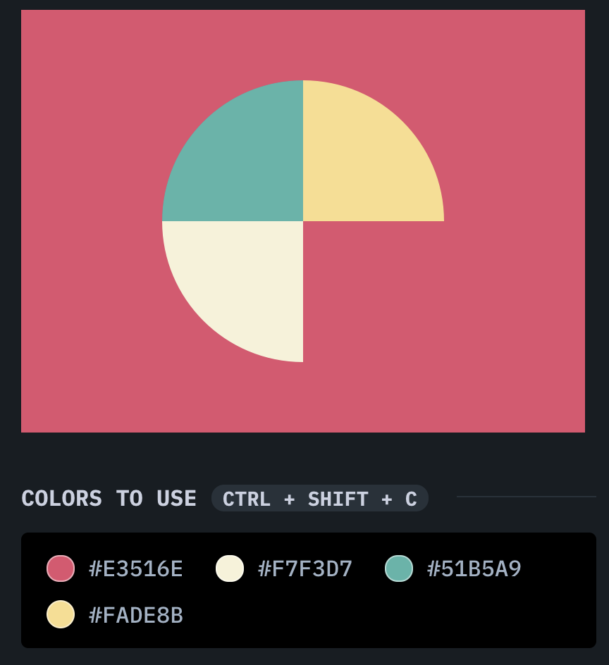Viewport: 609px width, 665px height.
Task: Click the yellow #FADE8B color swatch
Action: [61, 614]
